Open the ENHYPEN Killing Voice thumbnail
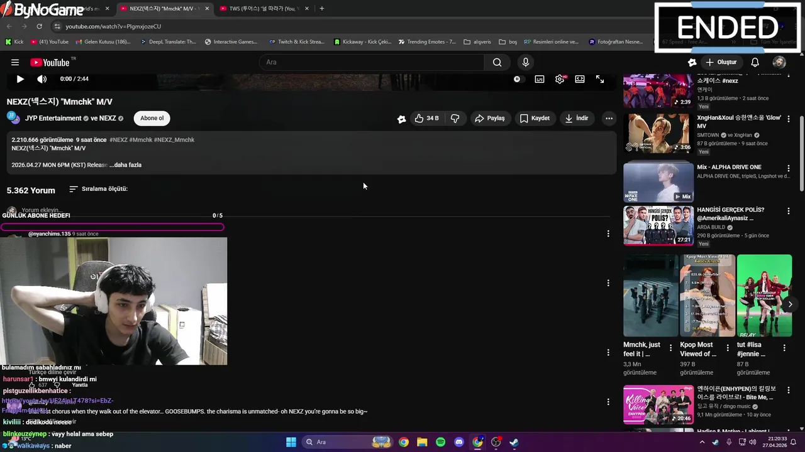The width and height of the screenshot is (805, 452). [x=658, y=405]
